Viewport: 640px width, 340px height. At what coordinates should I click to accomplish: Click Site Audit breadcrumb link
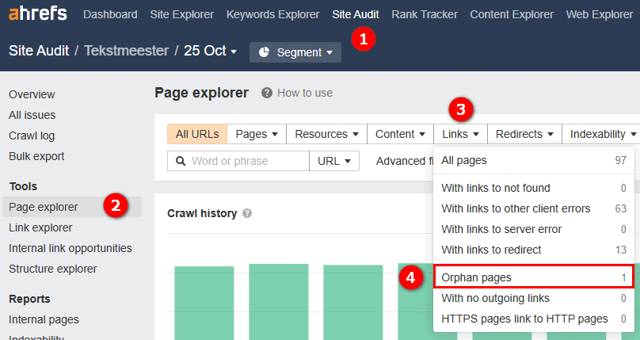pyautogui.click(x=39, y=51)
